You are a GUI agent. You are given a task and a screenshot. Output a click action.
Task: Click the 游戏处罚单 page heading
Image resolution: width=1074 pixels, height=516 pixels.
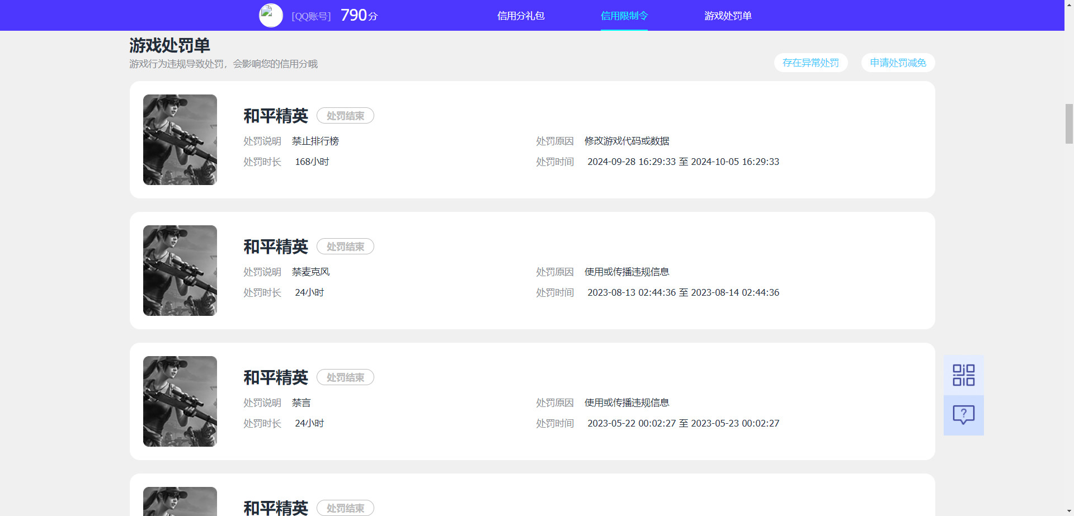point(169,45)
